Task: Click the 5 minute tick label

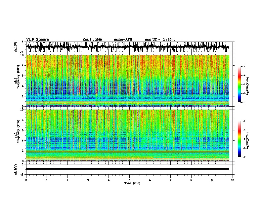Action: tap(129, 180)
